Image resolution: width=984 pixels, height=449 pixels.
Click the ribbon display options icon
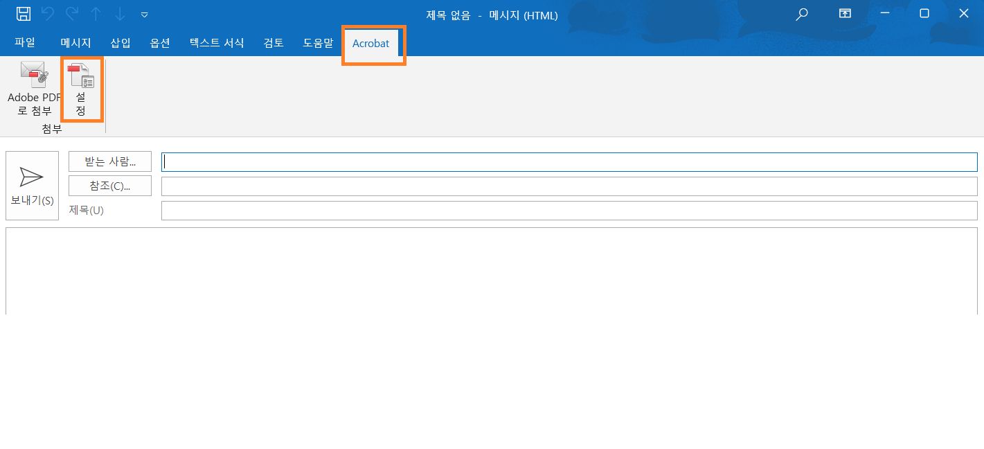(844, 14)
